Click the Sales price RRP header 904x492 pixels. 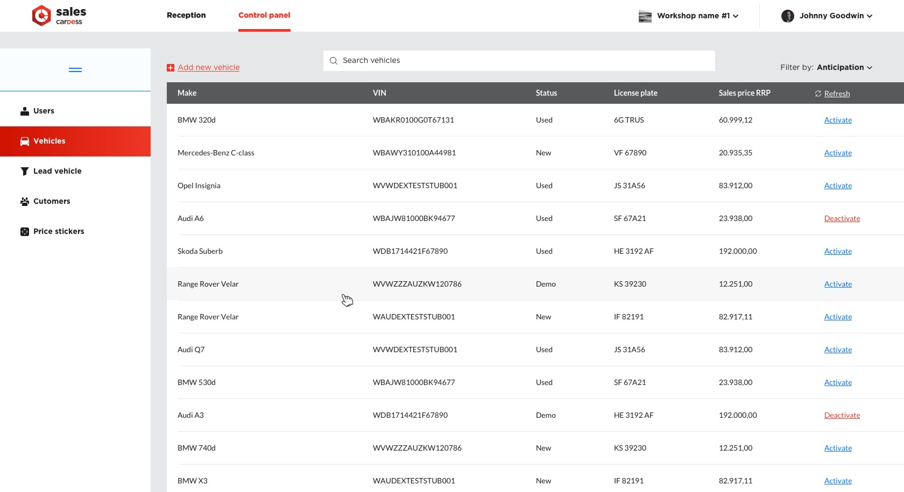click(x=745, y=93)
